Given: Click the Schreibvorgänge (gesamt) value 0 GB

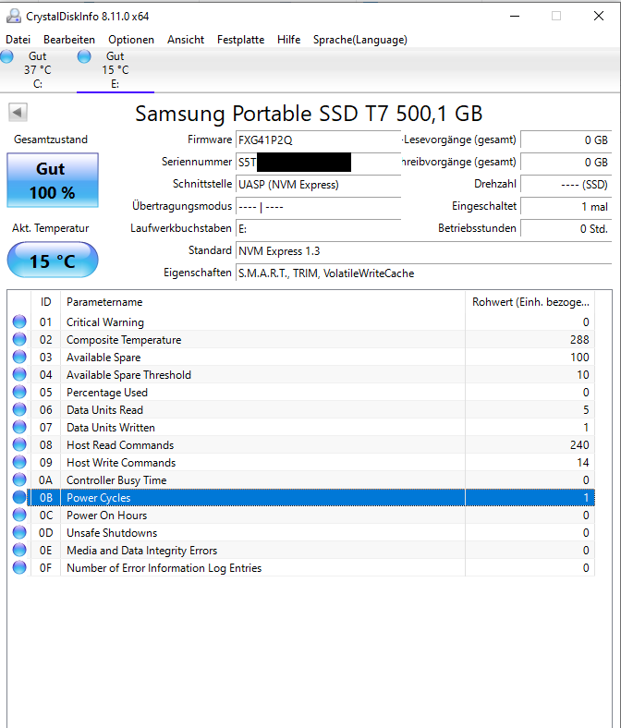Looking at the screenshot, I should coord(566,162).
